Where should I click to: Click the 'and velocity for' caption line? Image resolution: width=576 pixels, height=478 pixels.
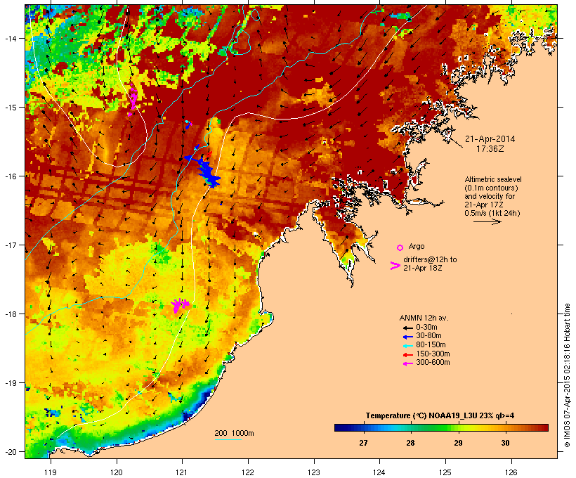(490, 196)
